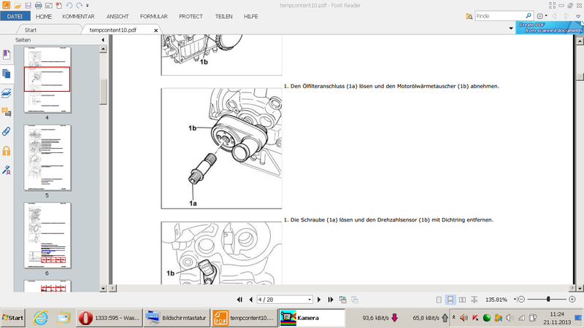
Task: Undo the last action
Action: click(68, 4)
